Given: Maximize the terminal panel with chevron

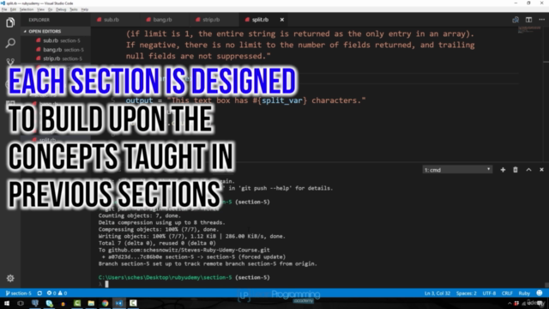Looking at the screenshot, I should pyautogui.click(x=528, y=170).
